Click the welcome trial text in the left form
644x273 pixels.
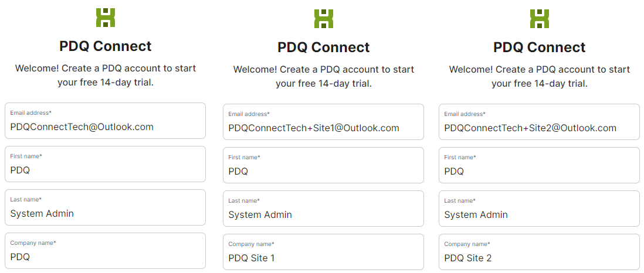(106, 75)
